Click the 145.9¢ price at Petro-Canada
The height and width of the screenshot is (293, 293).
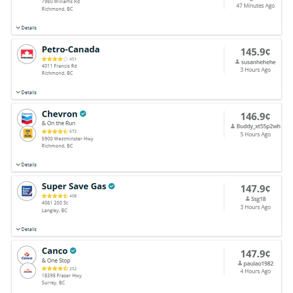255,52
